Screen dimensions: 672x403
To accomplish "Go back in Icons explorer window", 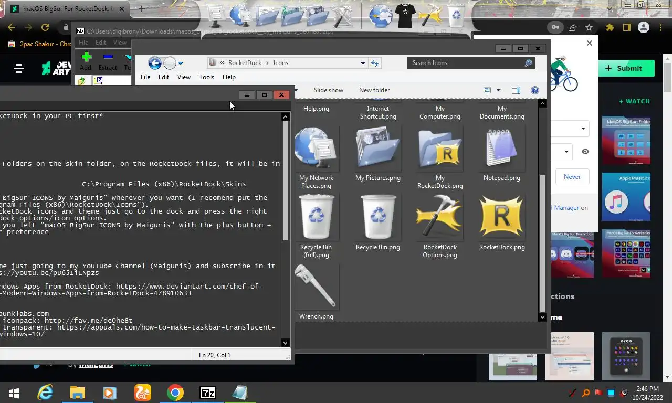I will click(154, 63).
